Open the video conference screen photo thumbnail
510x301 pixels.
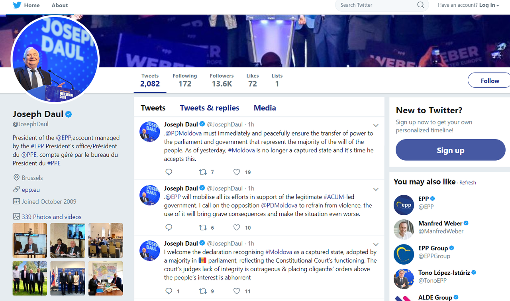pyautogui.click(x=30, y=240)
